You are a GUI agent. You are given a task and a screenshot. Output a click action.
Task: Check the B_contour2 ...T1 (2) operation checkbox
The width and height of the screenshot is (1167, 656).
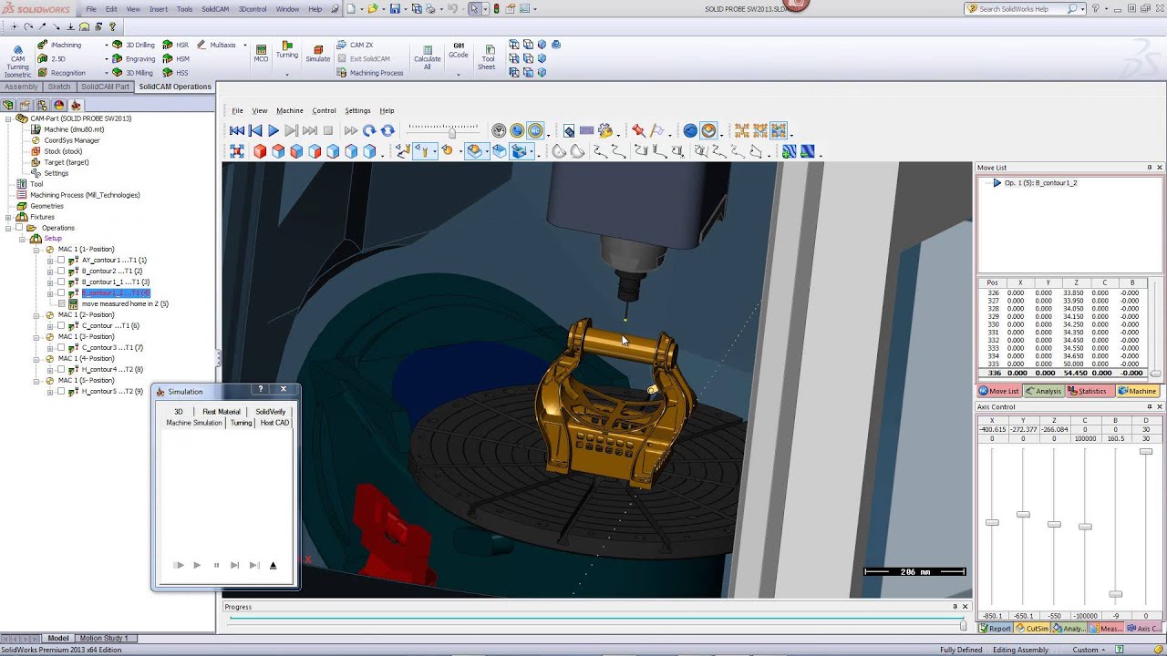[61, 271]
